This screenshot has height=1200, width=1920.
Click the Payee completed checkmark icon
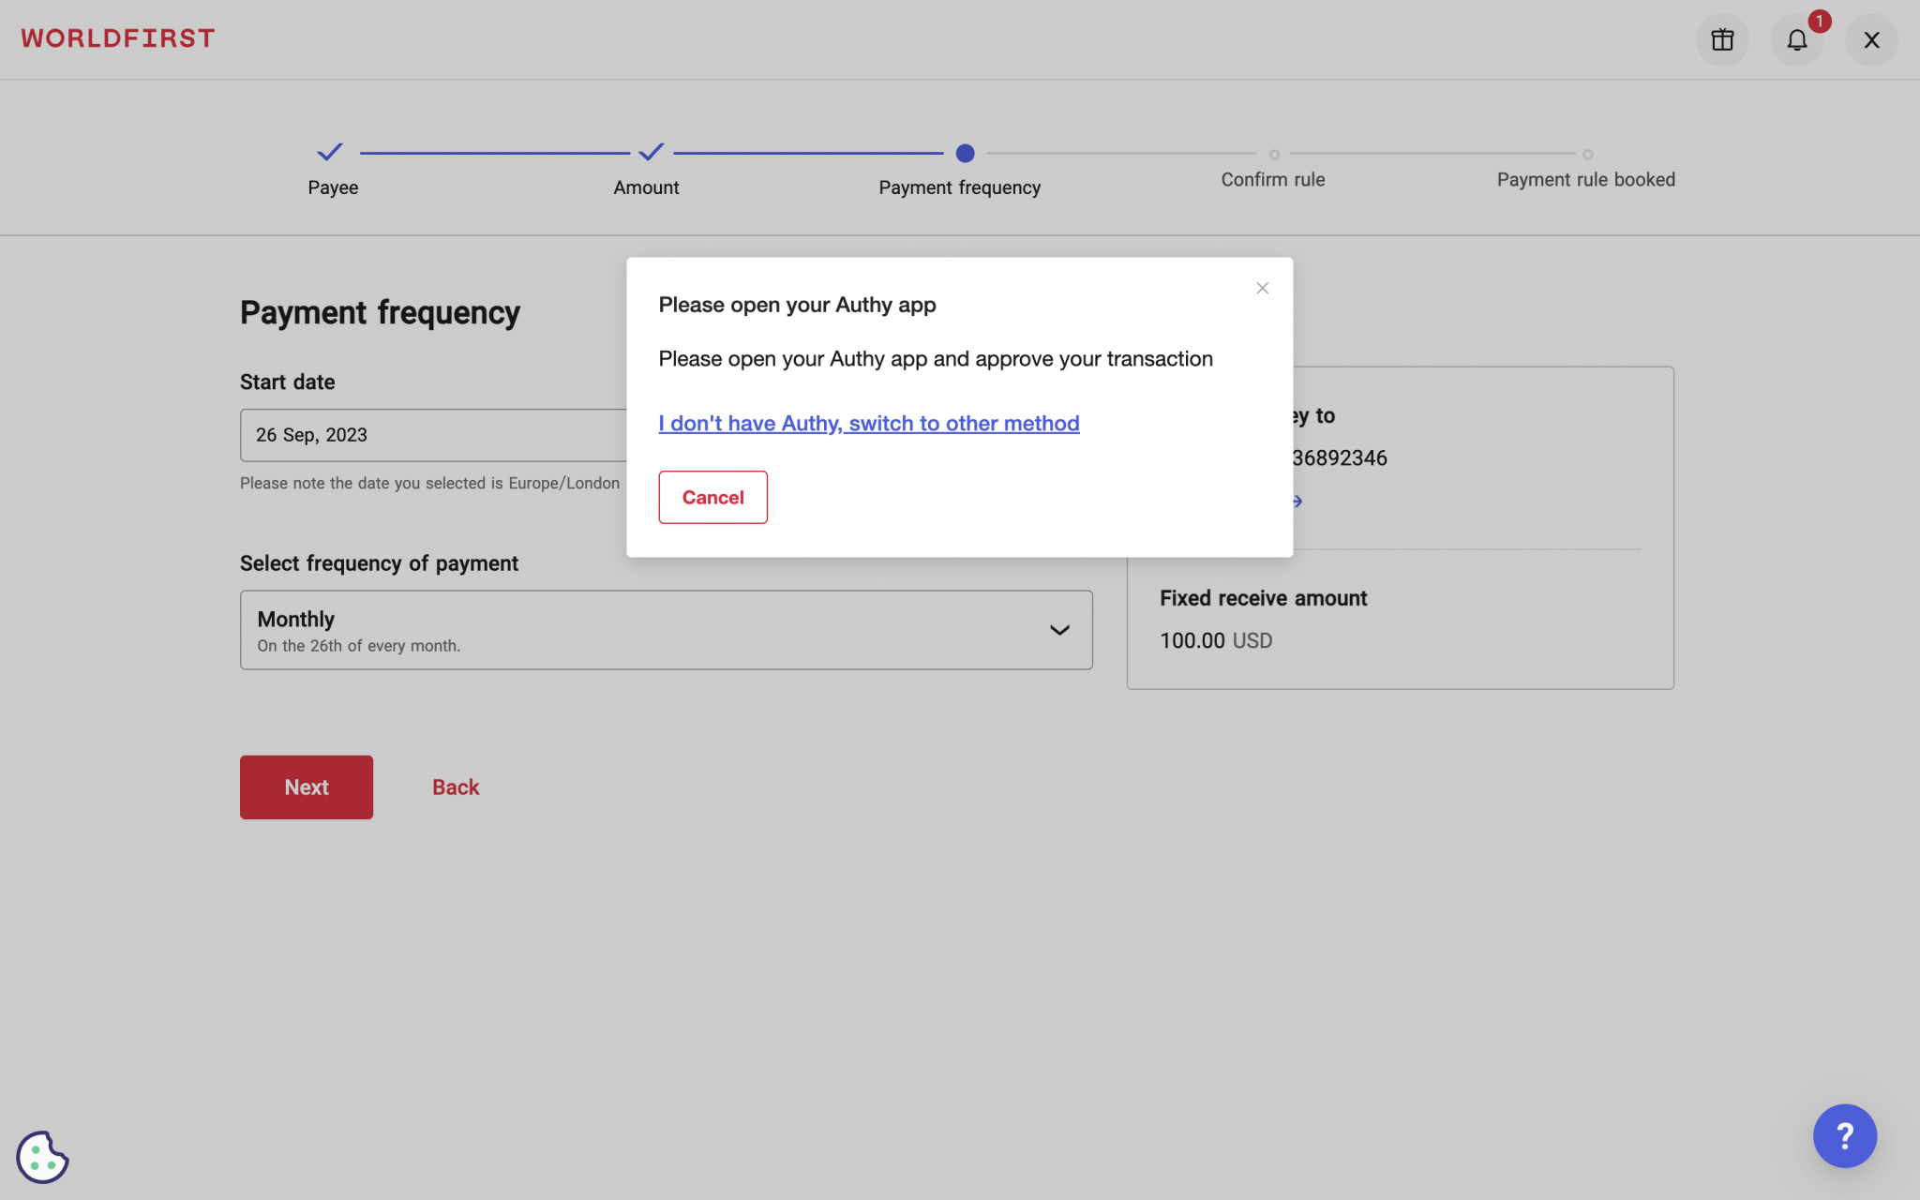tap(331, 153)
